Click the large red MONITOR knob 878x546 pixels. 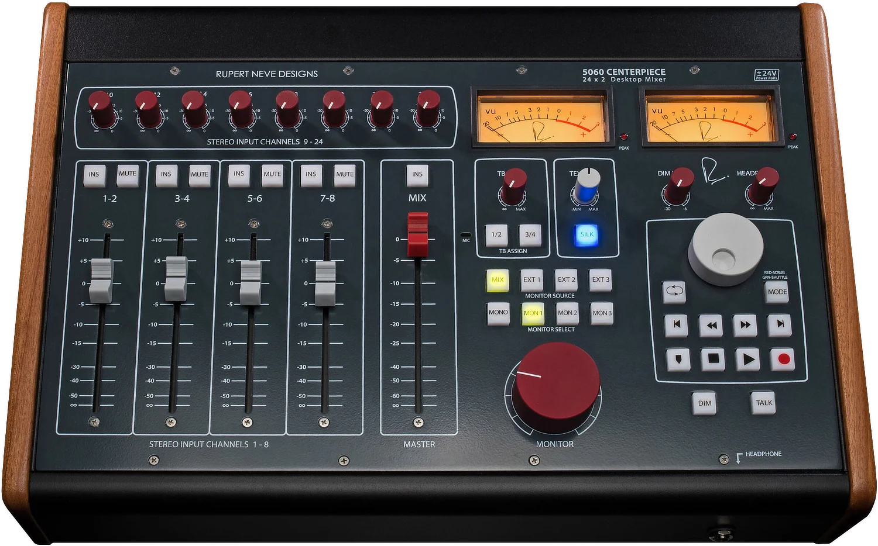point(556,388)
